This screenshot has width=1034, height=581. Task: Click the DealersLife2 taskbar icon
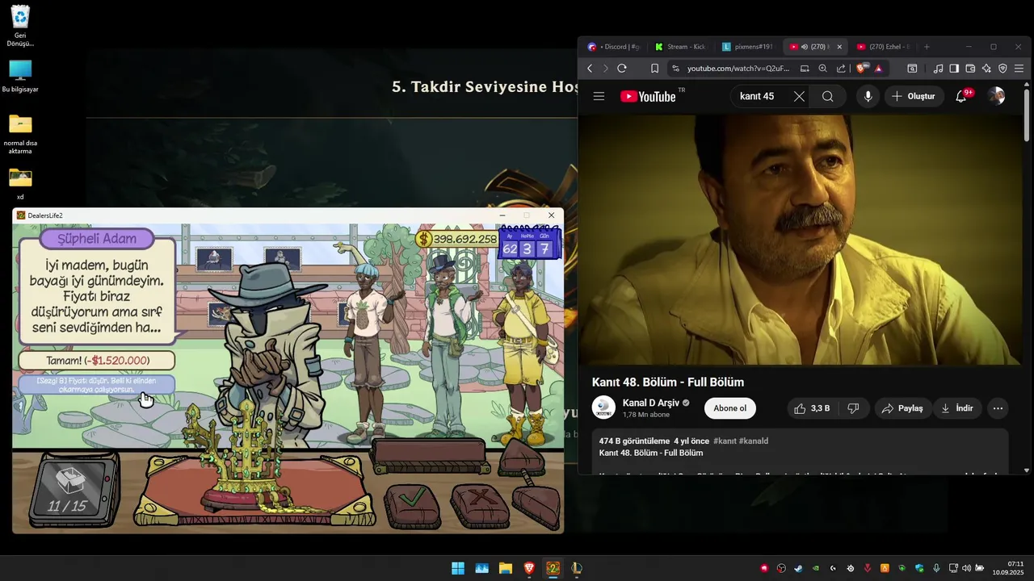pos(553,568)
